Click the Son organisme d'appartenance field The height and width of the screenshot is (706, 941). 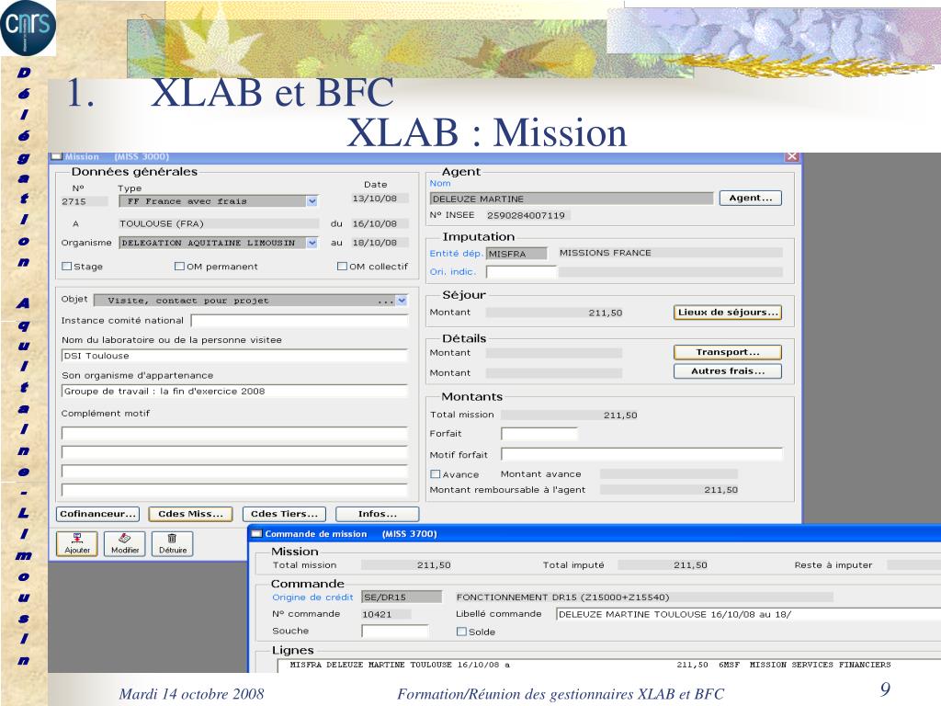pyautogui.click(x=234, y=392)
